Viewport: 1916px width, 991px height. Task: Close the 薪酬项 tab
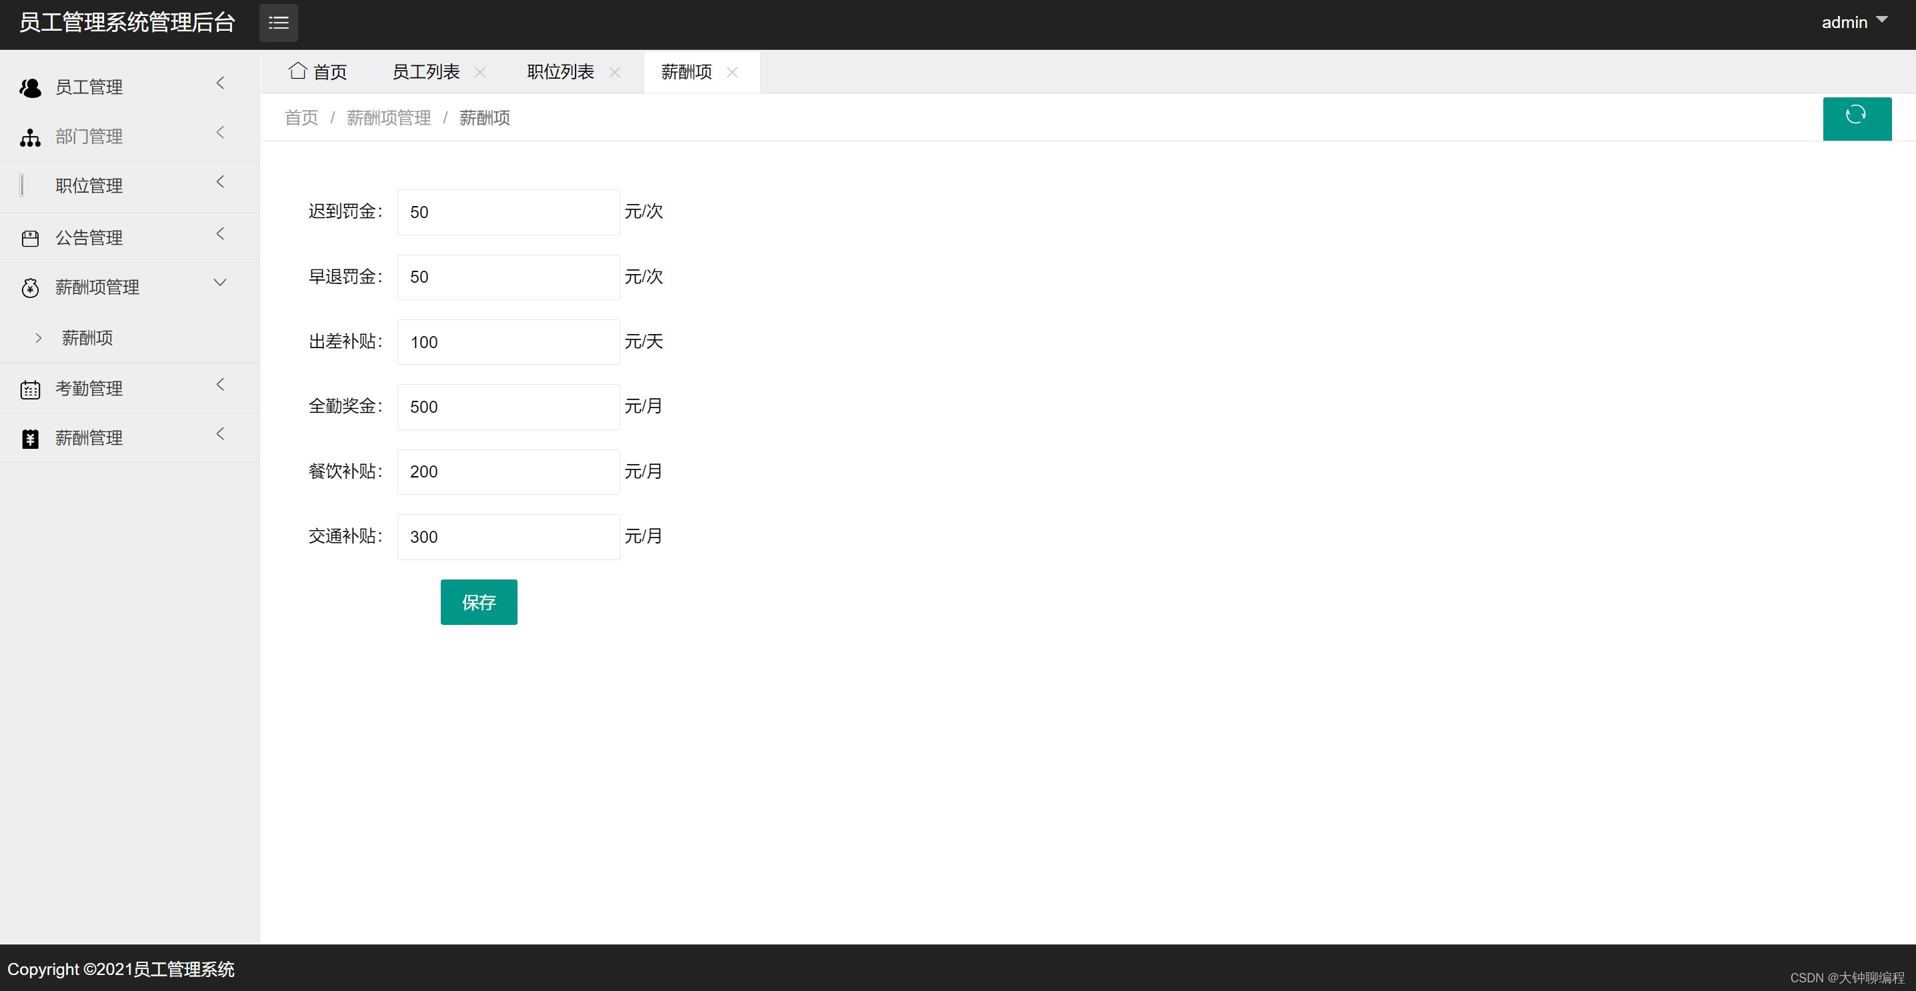(732, 72)
